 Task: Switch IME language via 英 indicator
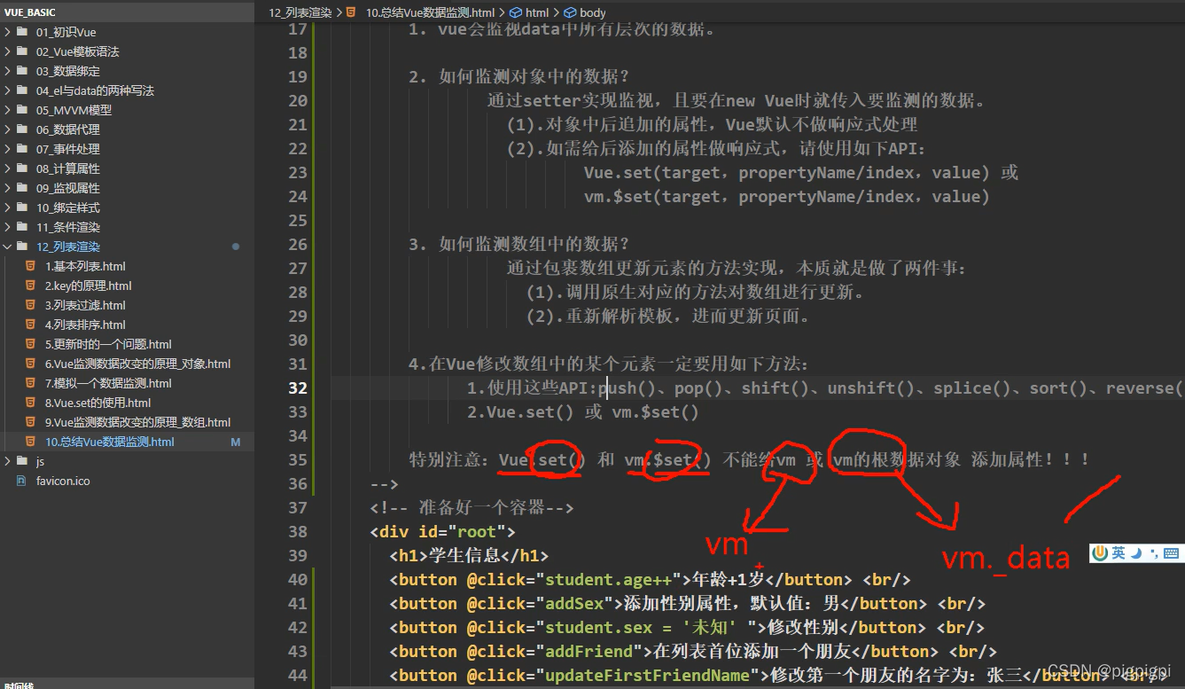1119,553
